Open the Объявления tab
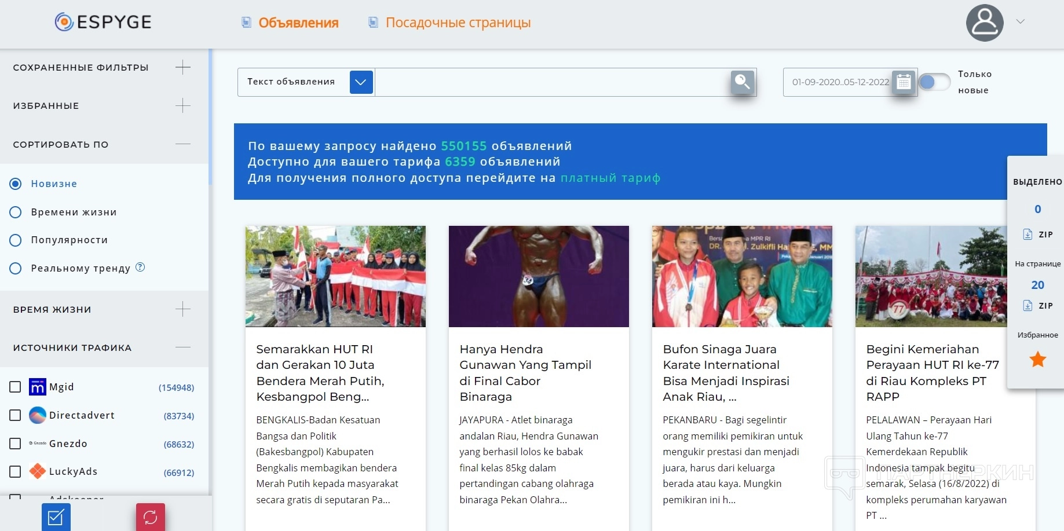 pyautogui.click(x=298, y=23)
